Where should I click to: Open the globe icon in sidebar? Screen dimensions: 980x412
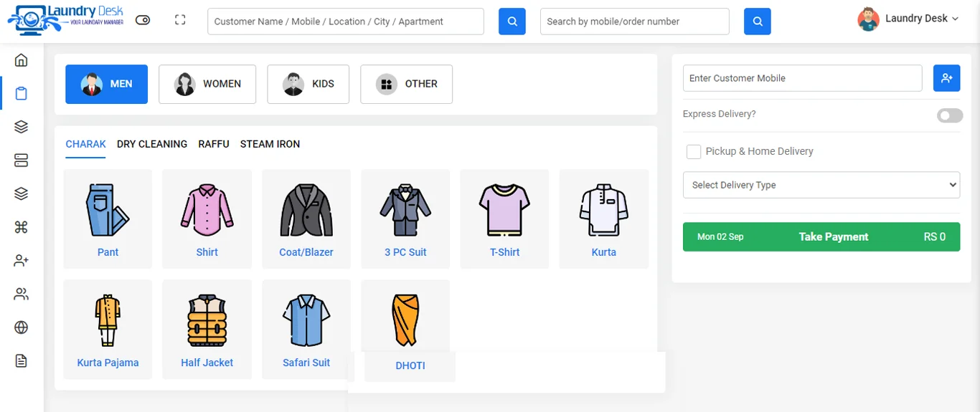click(x=21, y=327)
